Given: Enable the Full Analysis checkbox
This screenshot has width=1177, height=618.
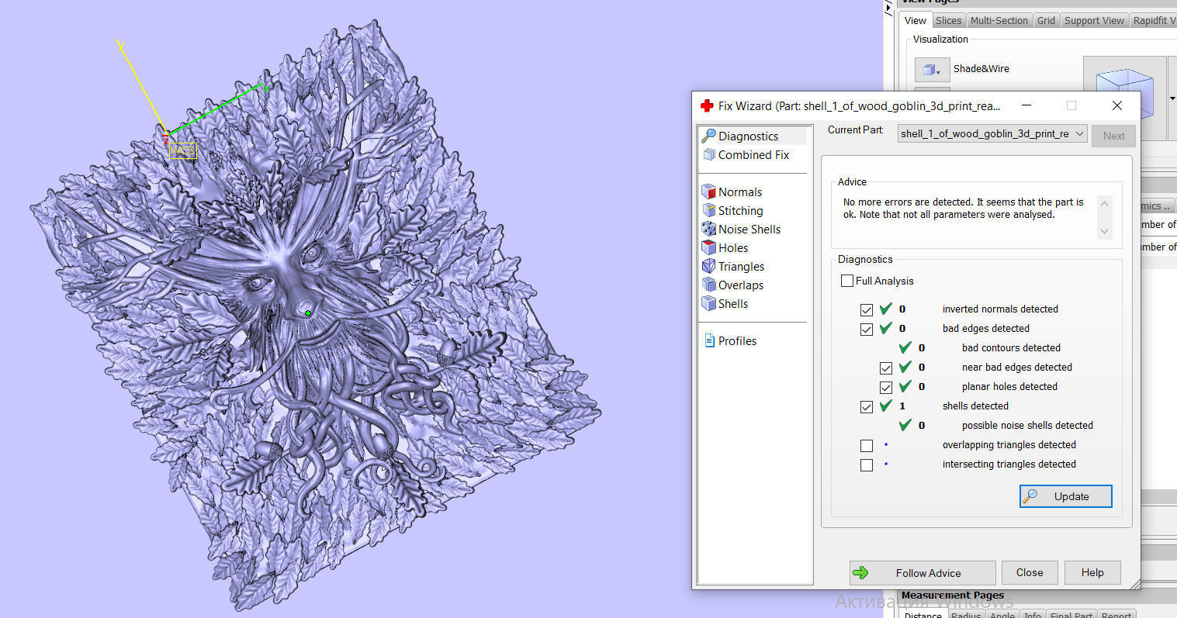Looking at the screenshot, I should point(847,281).
